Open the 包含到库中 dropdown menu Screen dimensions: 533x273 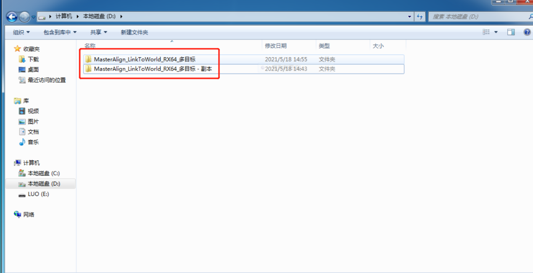click(x=60, y=32)
